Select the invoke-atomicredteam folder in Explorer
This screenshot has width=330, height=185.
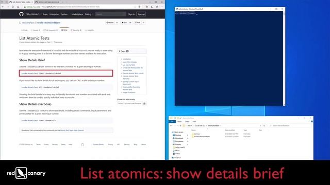tap(201, 137)
